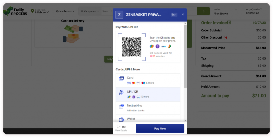The image size is (273, 138).
Task: Click the red minus next to Other Discount
Action: pyautogui.click(x=225, y=37)
